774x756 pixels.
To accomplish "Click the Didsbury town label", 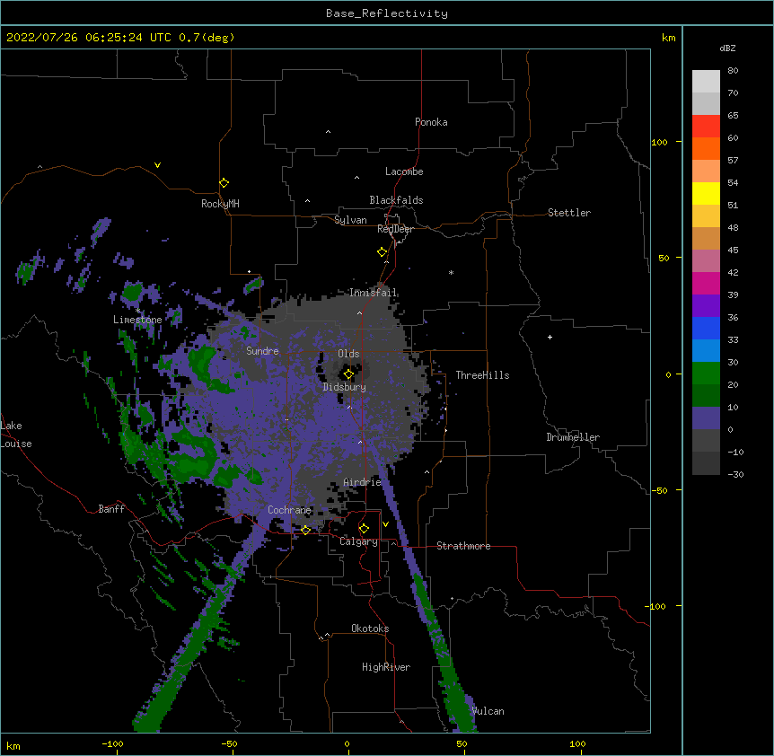I will tap(345, 387).
